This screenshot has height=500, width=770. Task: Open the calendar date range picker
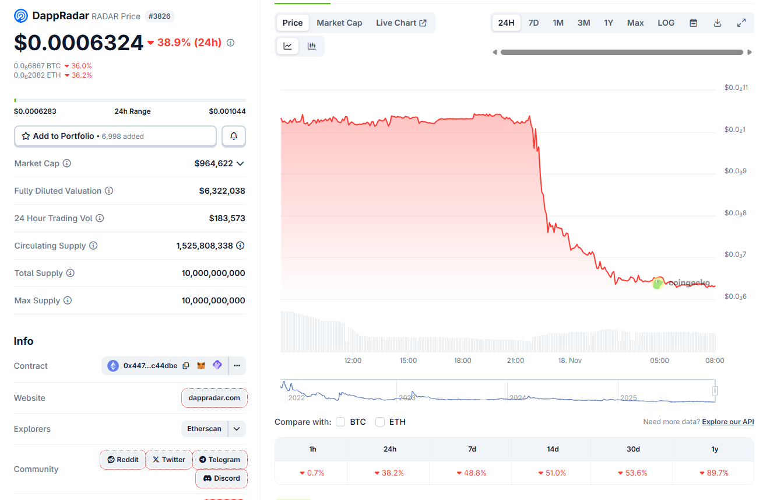point(693,22)
